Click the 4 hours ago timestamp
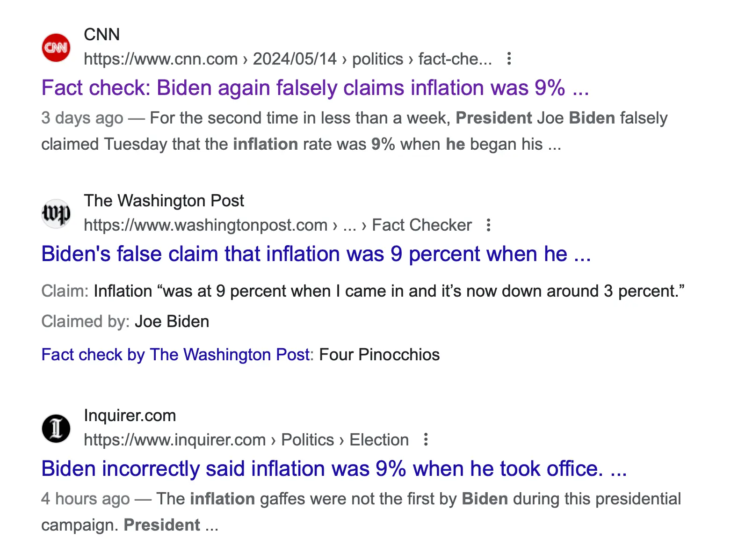Screen dimensions: 738x554 (85, 499)
